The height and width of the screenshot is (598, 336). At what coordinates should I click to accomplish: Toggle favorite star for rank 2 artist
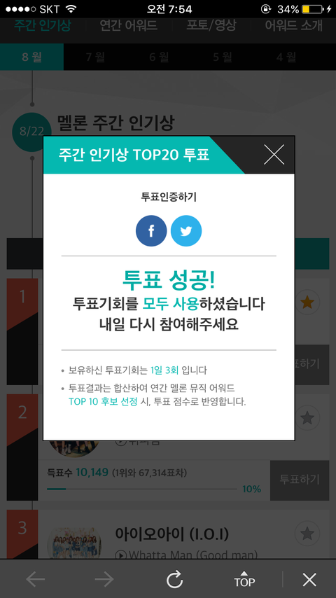point(307,418)
